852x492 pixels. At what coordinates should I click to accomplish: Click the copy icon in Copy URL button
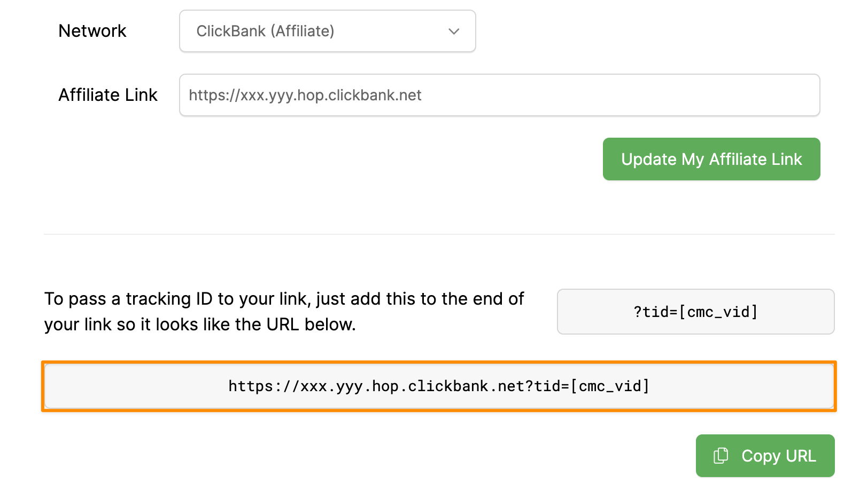pos(721,455)
